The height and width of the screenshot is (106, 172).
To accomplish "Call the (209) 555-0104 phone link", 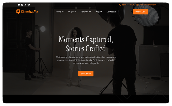I will [128, 5].
